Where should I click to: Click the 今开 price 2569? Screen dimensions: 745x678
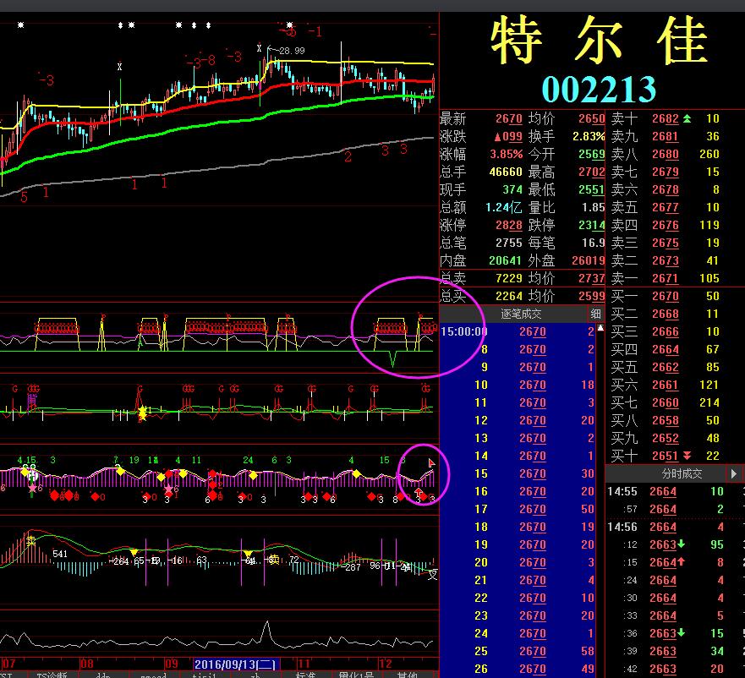592,154
